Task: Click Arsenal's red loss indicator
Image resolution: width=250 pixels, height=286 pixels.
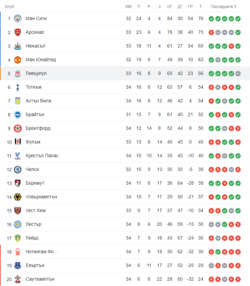Action: [x=211, y=32]
